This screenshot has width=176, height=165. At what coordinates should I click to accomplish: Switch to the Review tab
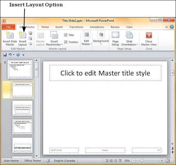[x=115, y=27]
